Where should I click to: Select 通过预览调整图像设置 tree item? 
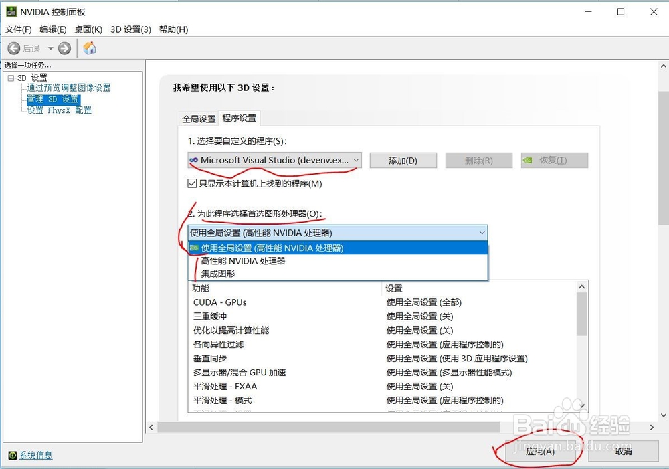[x=69, y=88]
